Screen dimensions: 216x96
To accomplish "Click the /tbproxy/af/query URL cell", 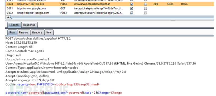I will 99,13.
